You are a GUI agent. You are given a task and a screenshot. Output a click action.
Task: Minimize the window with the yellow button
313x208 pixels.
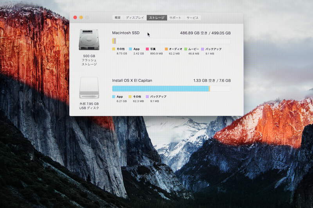click(x=81, y=18)
